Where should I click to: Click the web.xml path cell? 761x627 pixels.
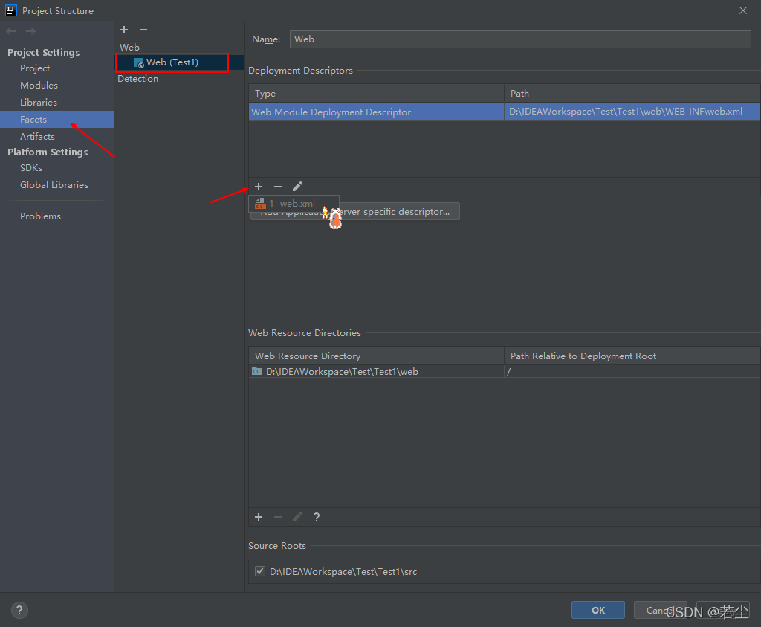tap(632, 112)
